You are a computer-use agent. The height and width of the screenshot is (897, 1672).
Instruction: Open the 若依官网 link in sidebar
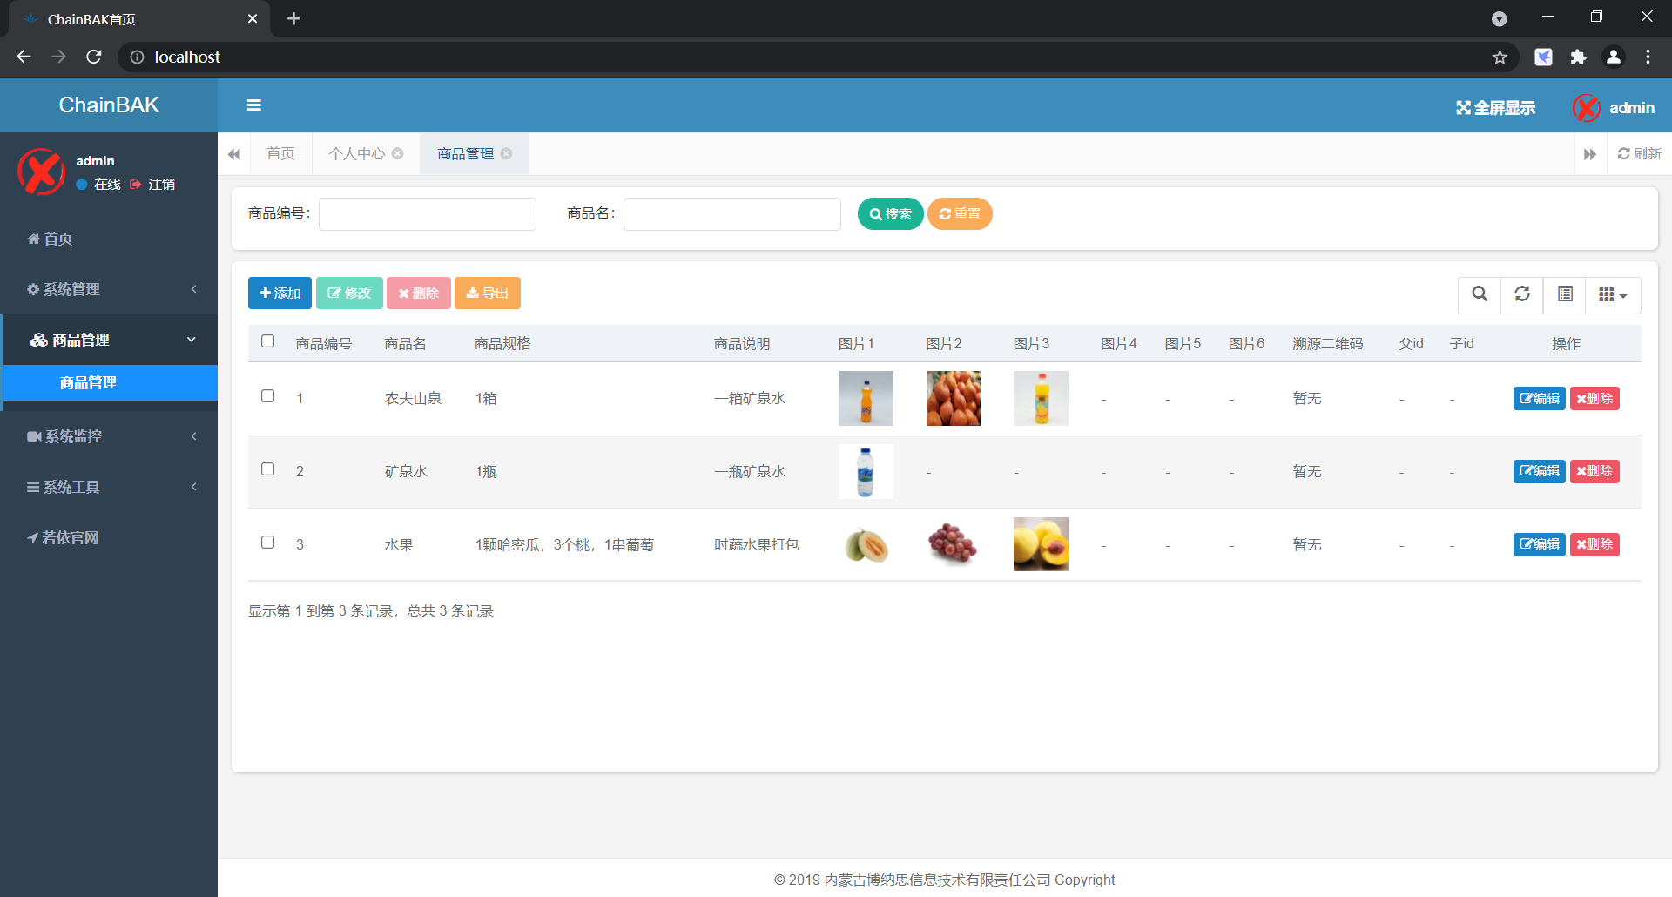(70, 537)
